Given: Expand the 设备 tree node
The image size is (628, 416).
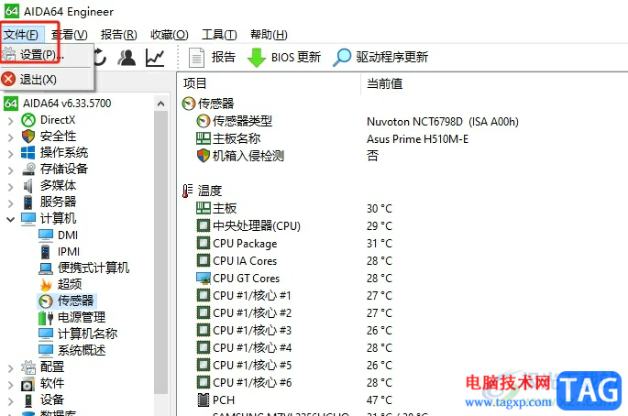Looking at the screenshot, I should [11, 400].
